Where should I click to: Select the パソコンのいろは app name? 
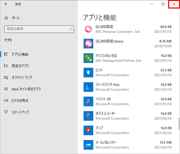(x=106, y=56)
